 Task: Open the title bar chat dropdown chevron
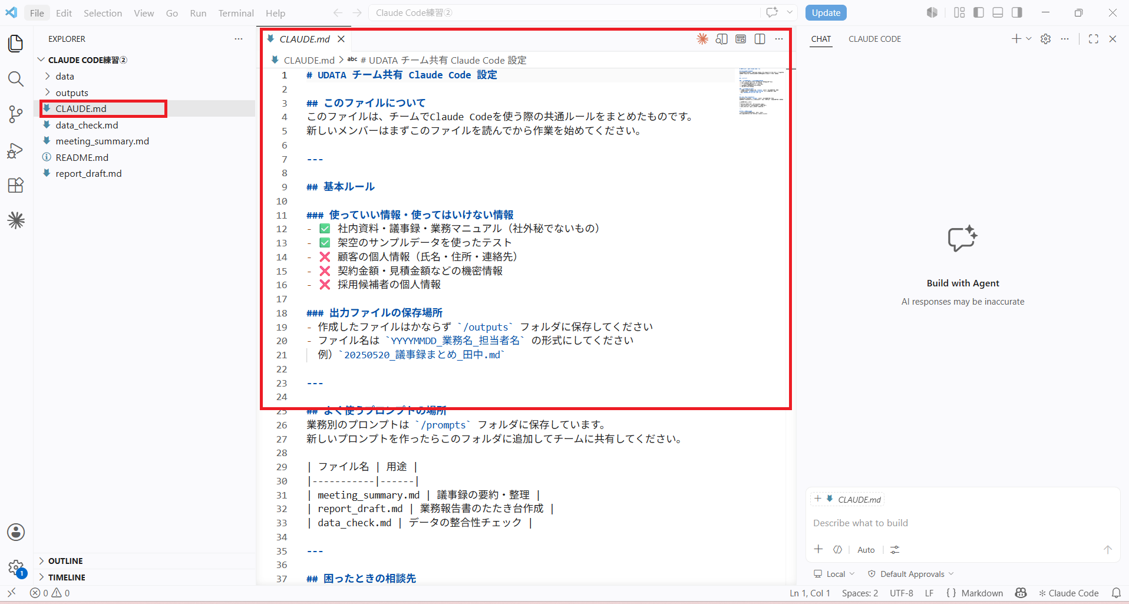[x=790, y=12]
